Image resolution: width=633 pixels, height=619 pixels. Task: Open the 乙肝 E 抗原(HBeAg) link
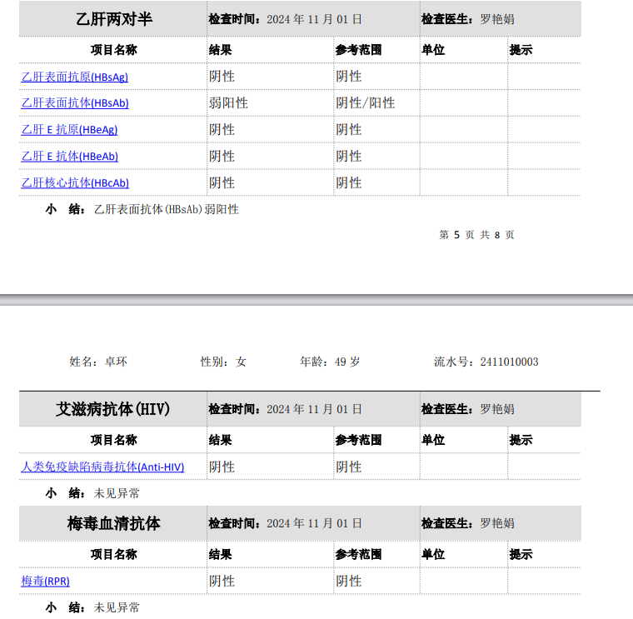pyautogui.click(x=69, y=130)
